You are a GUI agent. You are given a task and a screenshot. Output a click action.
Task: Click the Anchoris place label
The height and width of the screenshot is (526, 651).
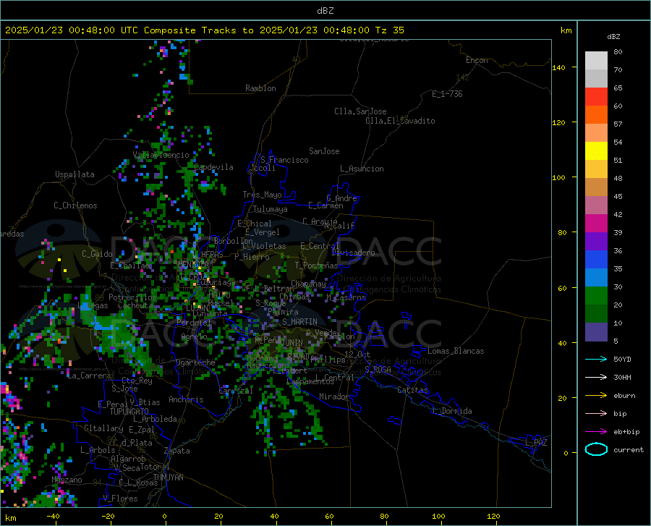[x=186, y=400]
